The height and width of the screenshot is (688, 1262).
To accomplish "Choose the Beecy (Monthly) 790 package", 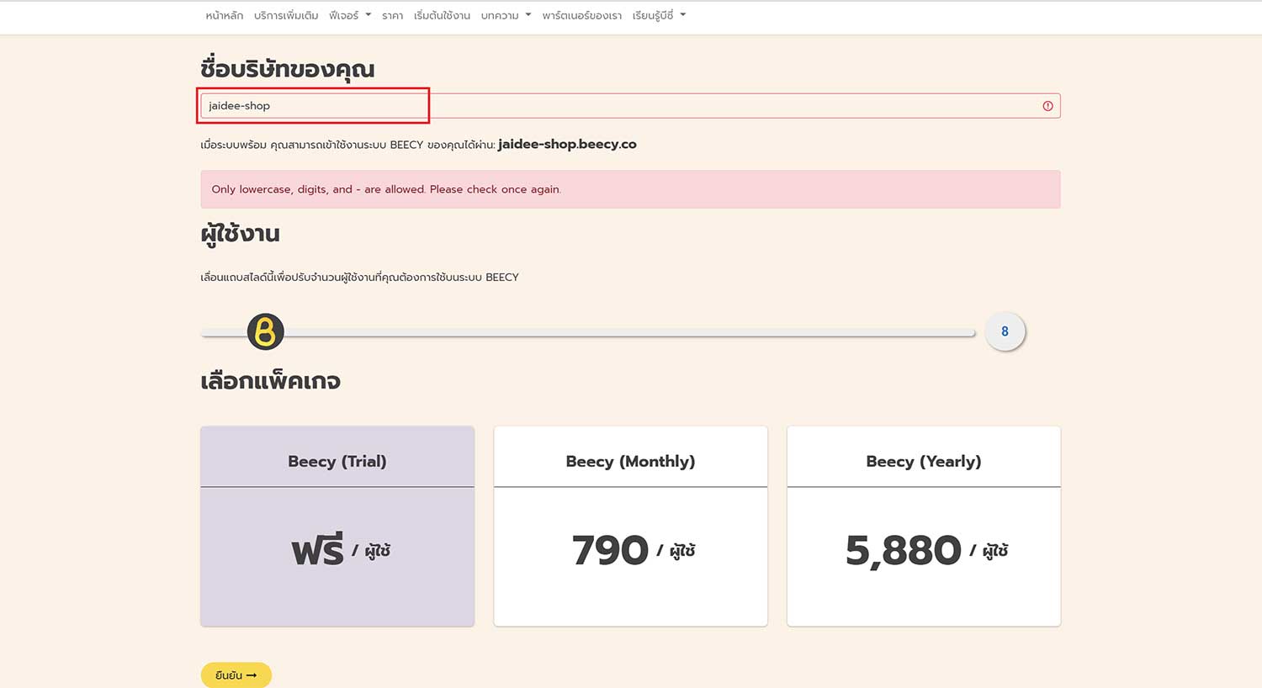I will pyautogui.click(x=630, y=526).
